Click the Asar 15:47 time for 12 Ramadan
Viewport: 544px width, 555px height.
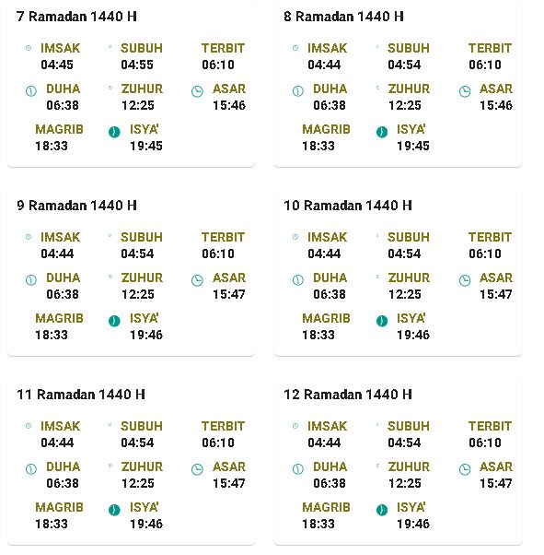495,483
